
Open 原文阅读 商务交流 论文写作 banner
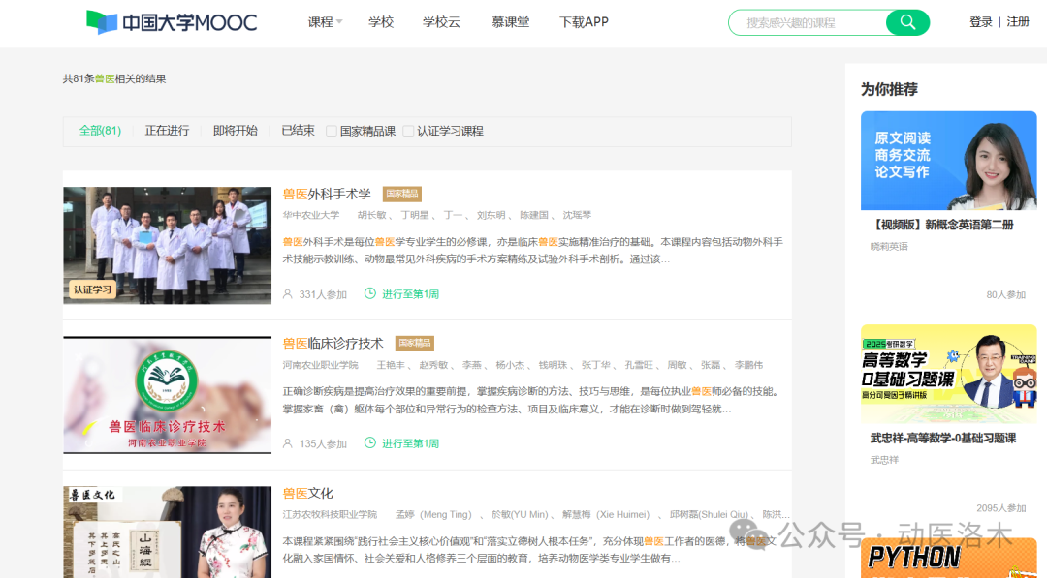click(x=949, y=161)
